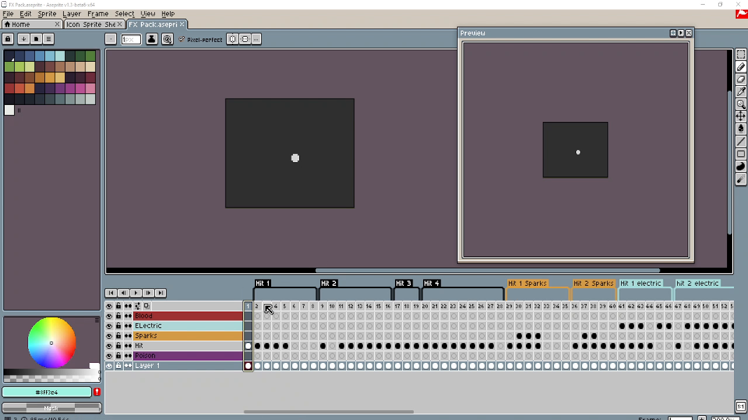This screenshot has width=748, height=420.
Task: Select the Rectangular Marquee tool
Action: [x=740, y=54]
